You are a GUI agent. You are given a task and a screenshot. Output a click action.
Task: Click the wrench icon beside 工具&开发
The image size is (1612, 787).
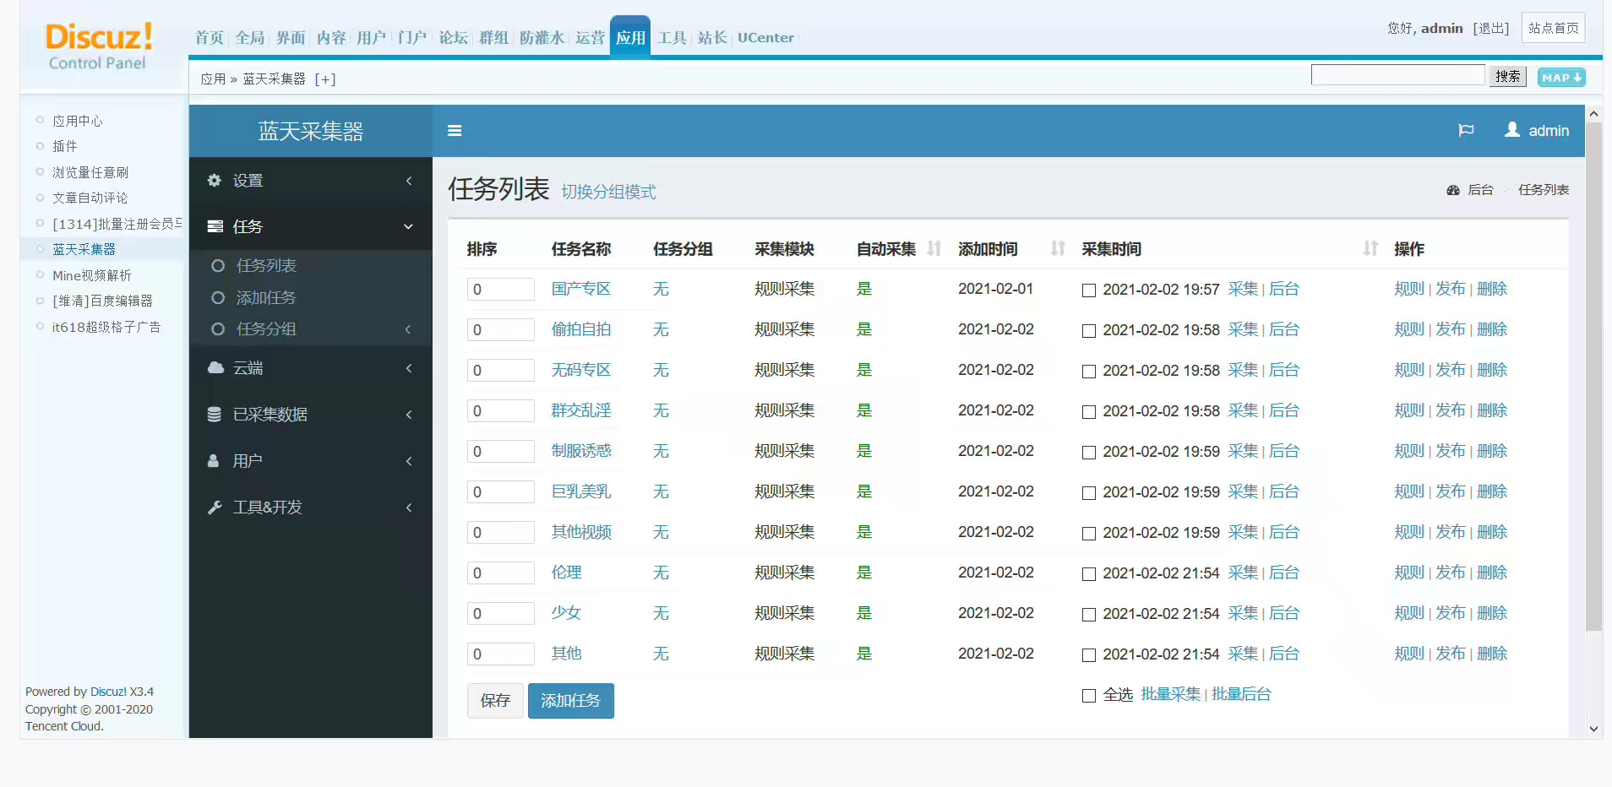(215, 507)
